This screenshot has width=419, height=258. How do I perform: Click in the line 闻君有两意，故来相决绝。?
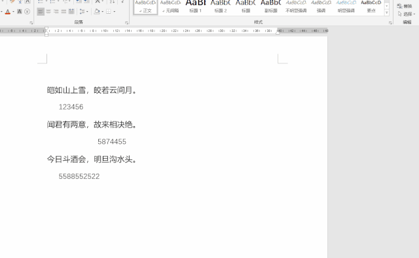(92, 125)
